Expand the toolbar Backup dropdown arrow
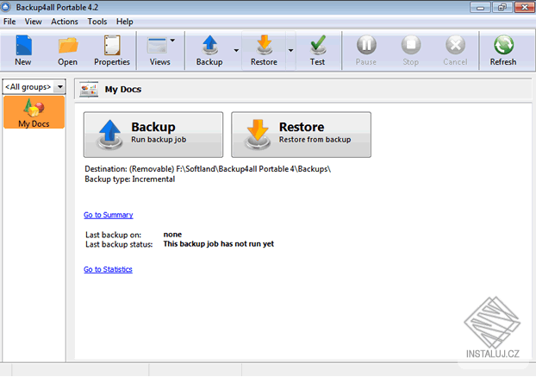 [x=236, y=50]
